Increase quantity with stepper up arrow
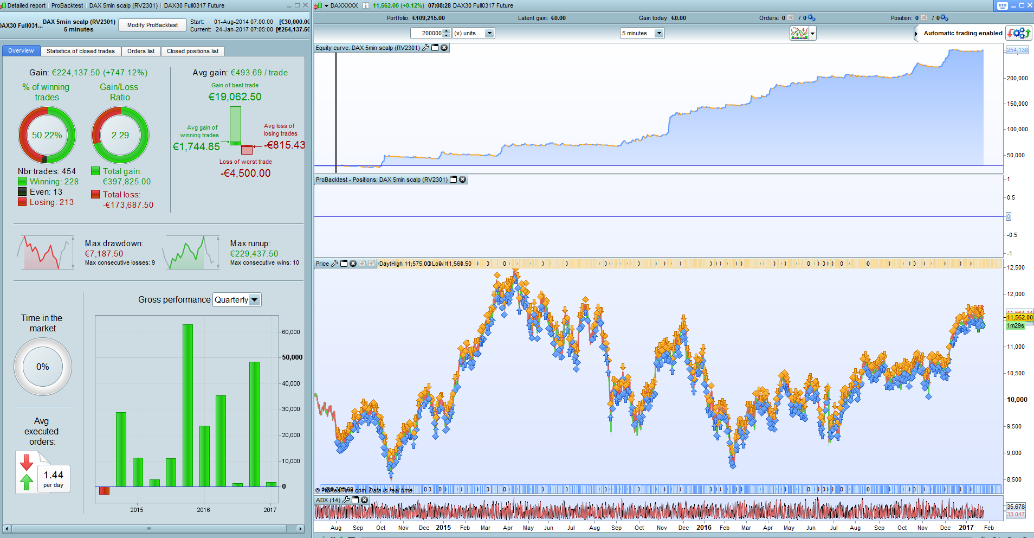 coord(447,30)
